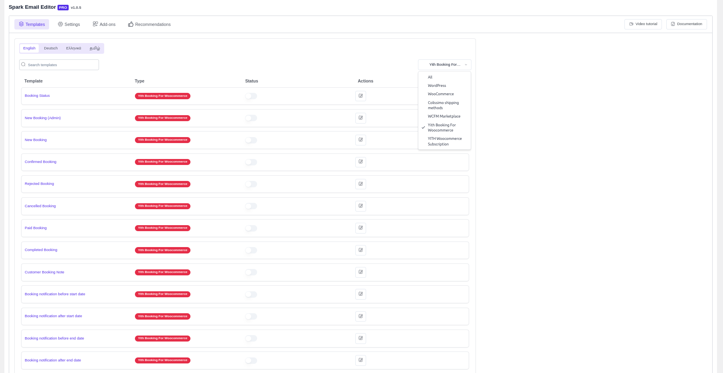Screen dimensions: 723x373
Task: Open the Add-ons tab
Action: (x=104, y=24)
